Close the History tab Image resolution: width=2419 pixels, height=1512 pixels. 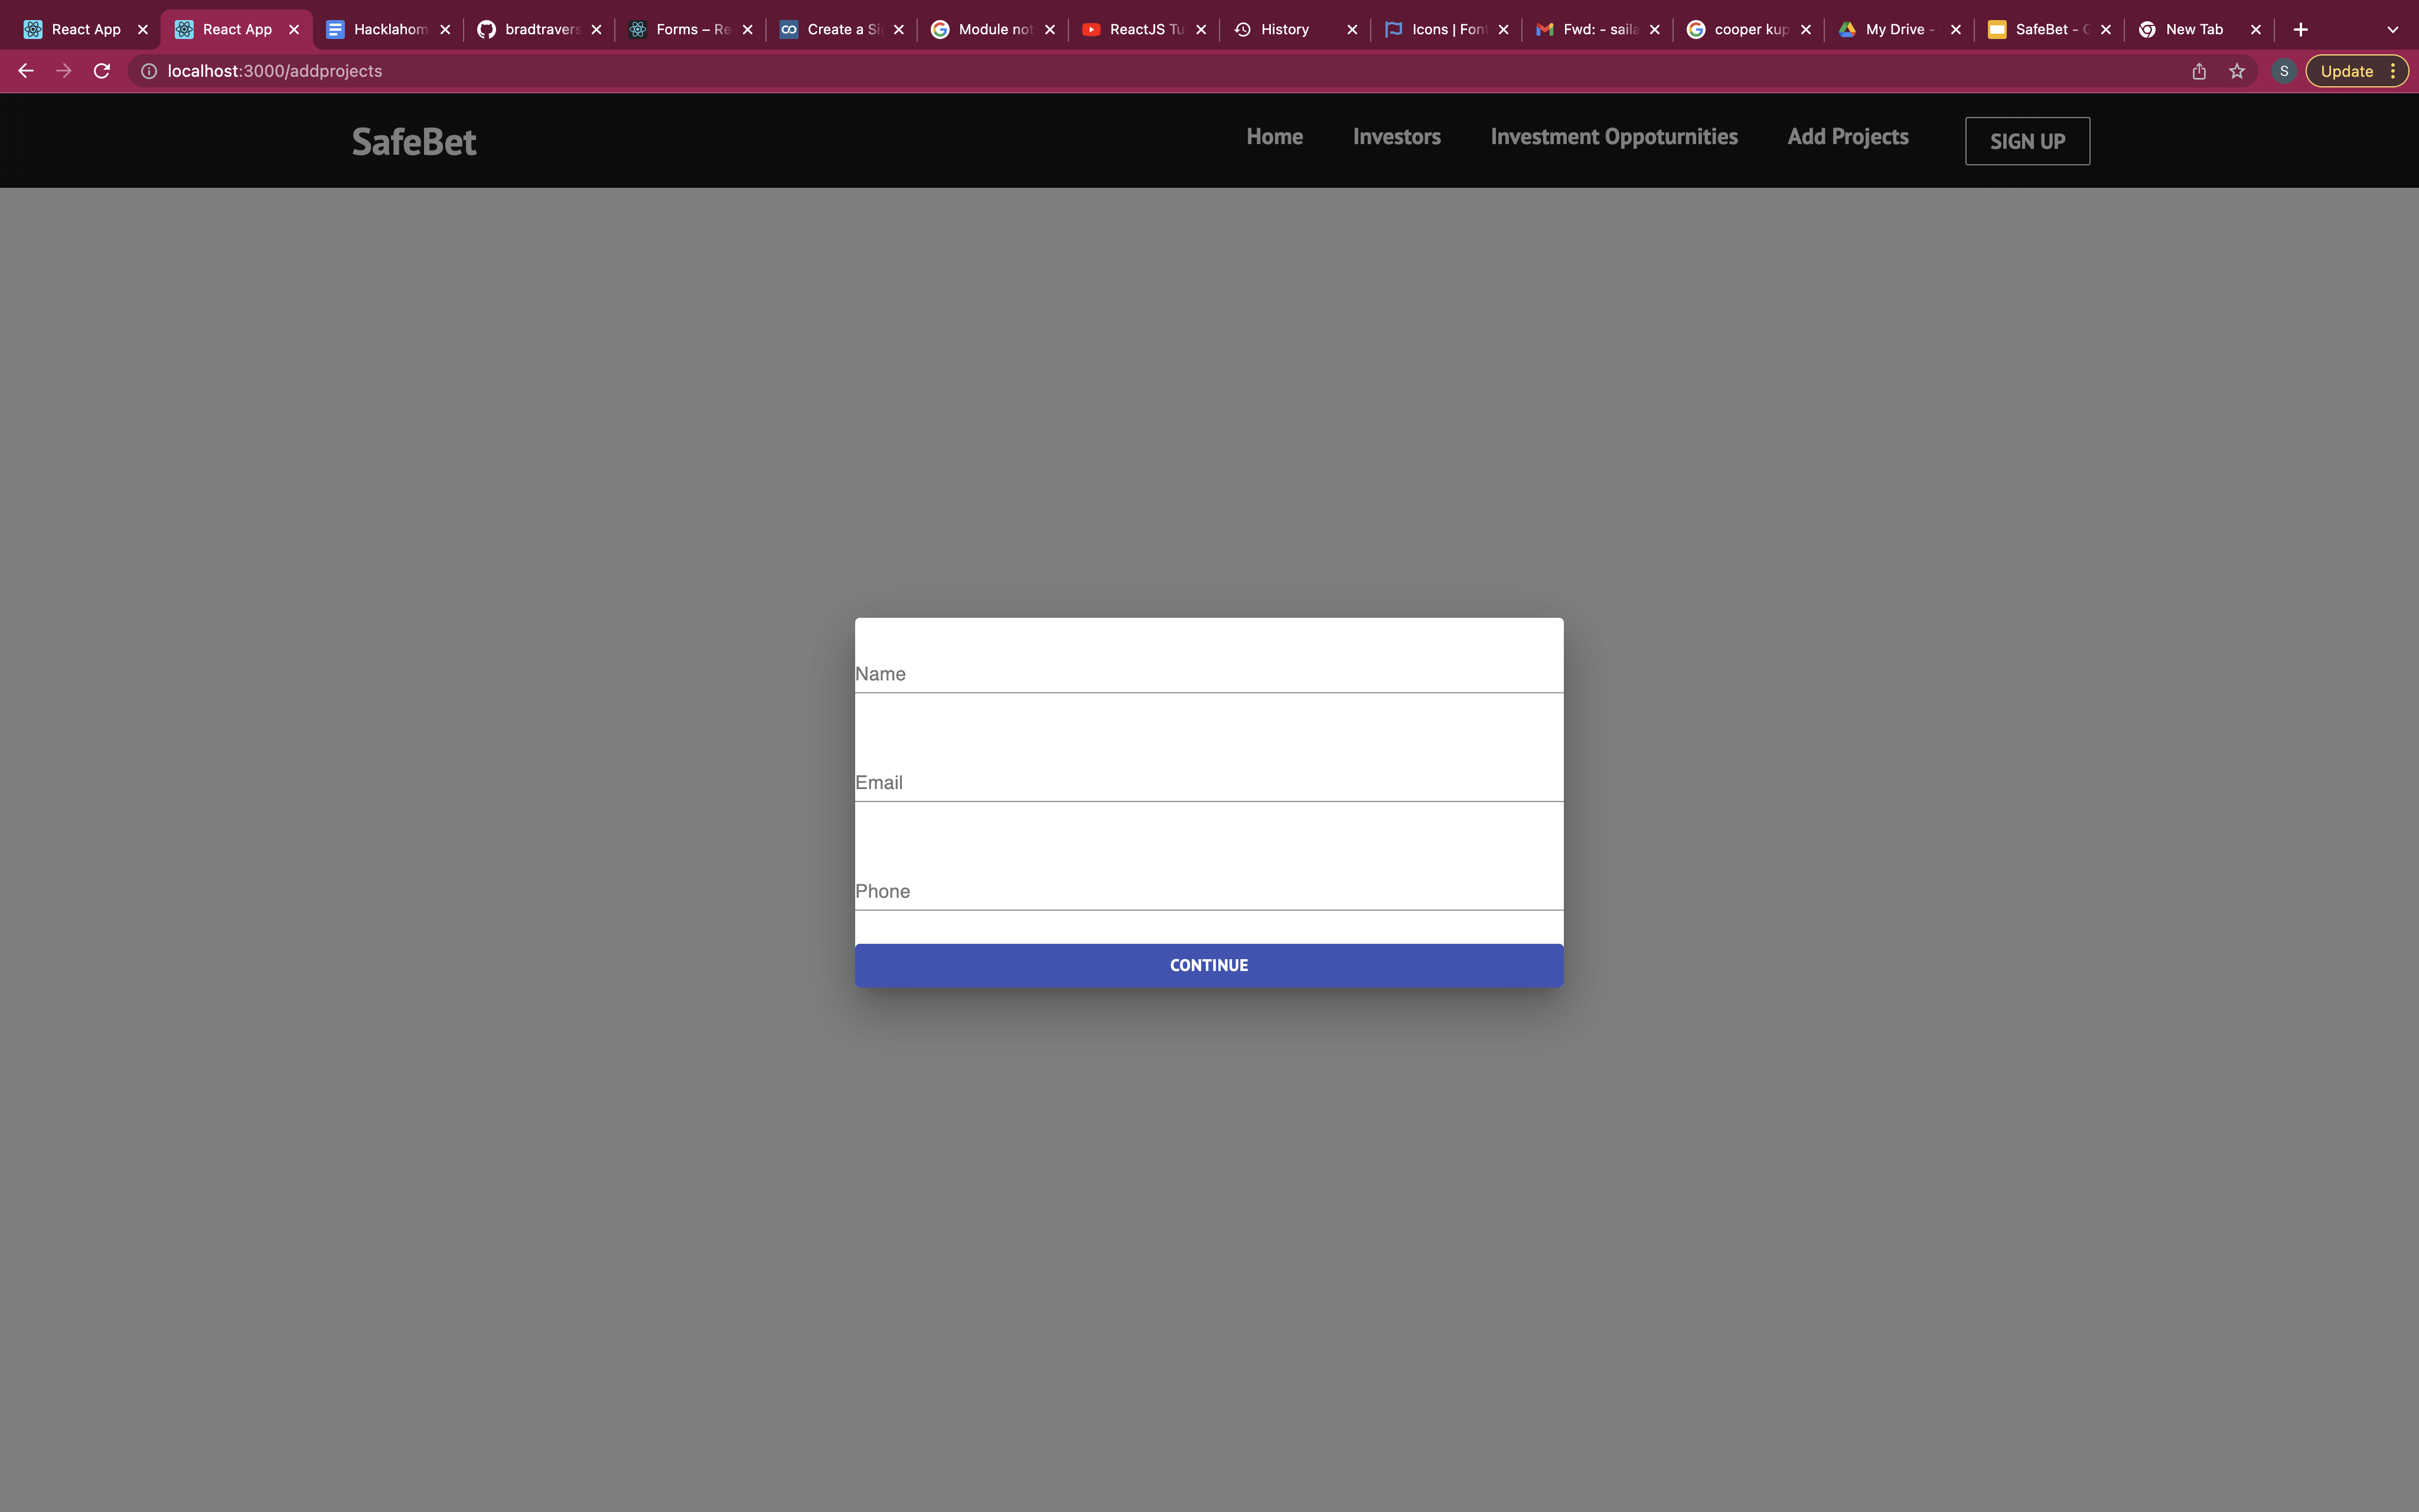[x=1352, y=29]
